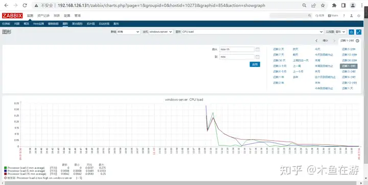368x185 pixels.
Task: Click the blue apply button
Action: click(x=255, y=64)
